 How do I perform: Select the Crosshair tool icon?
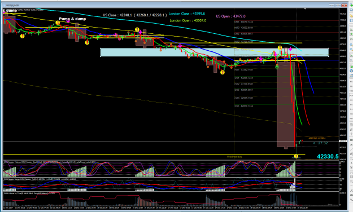351,134
